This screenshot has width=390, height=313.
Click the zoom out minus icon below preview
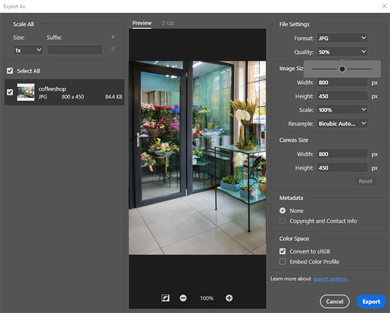click(183, 298)
